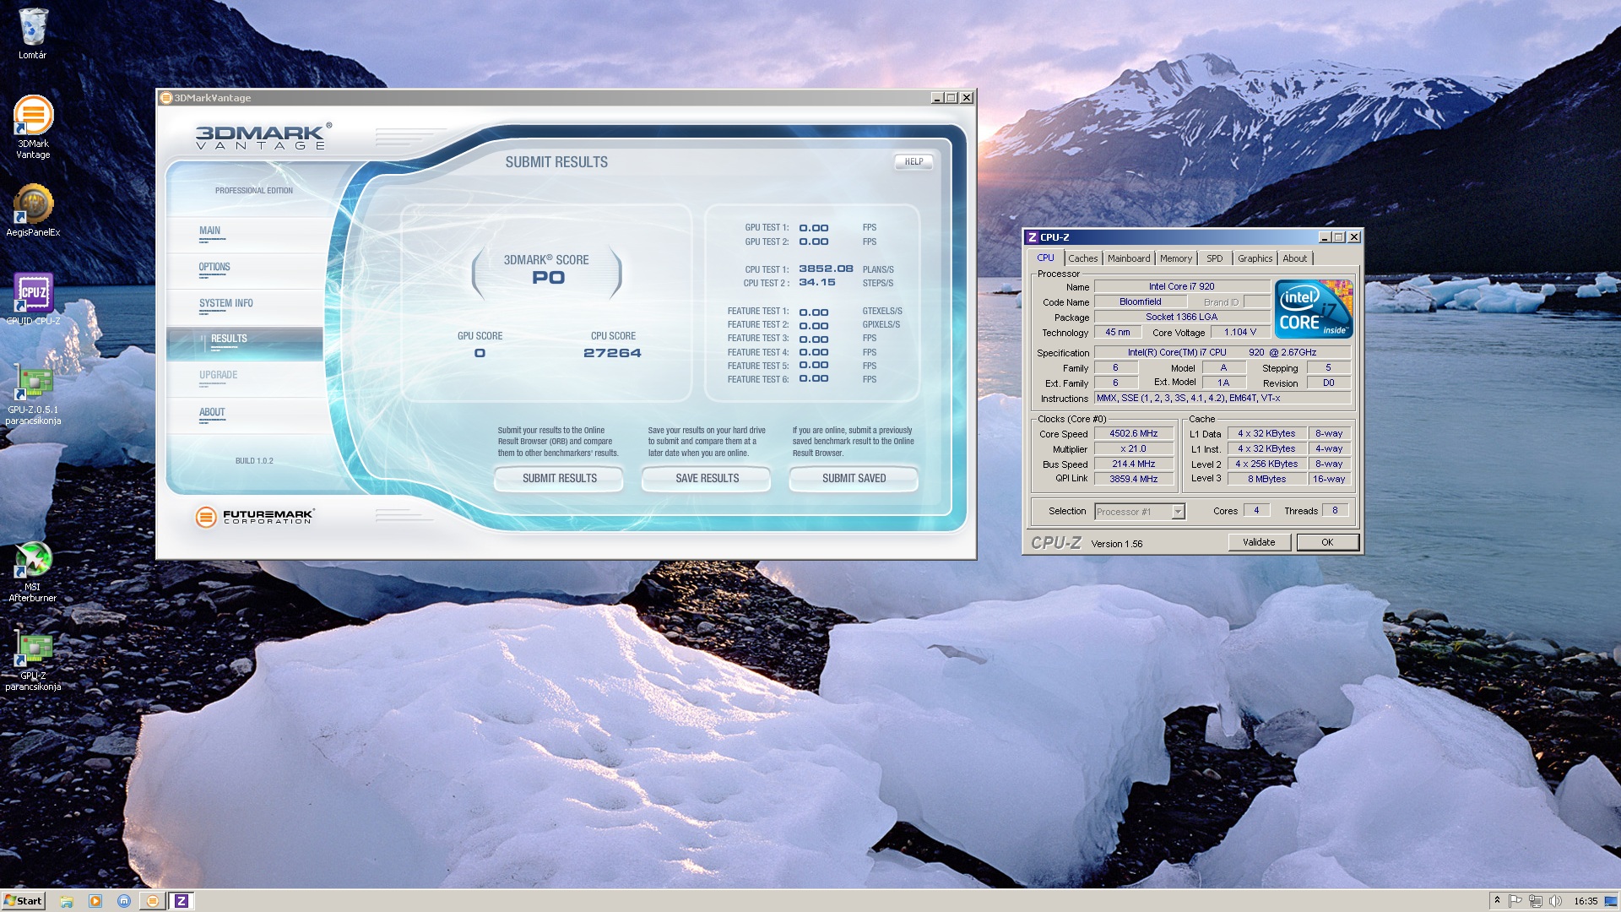Screen dimensions: 1621x912
Task: Click the volume speaker tray icon
Action: pos(1555,901)
